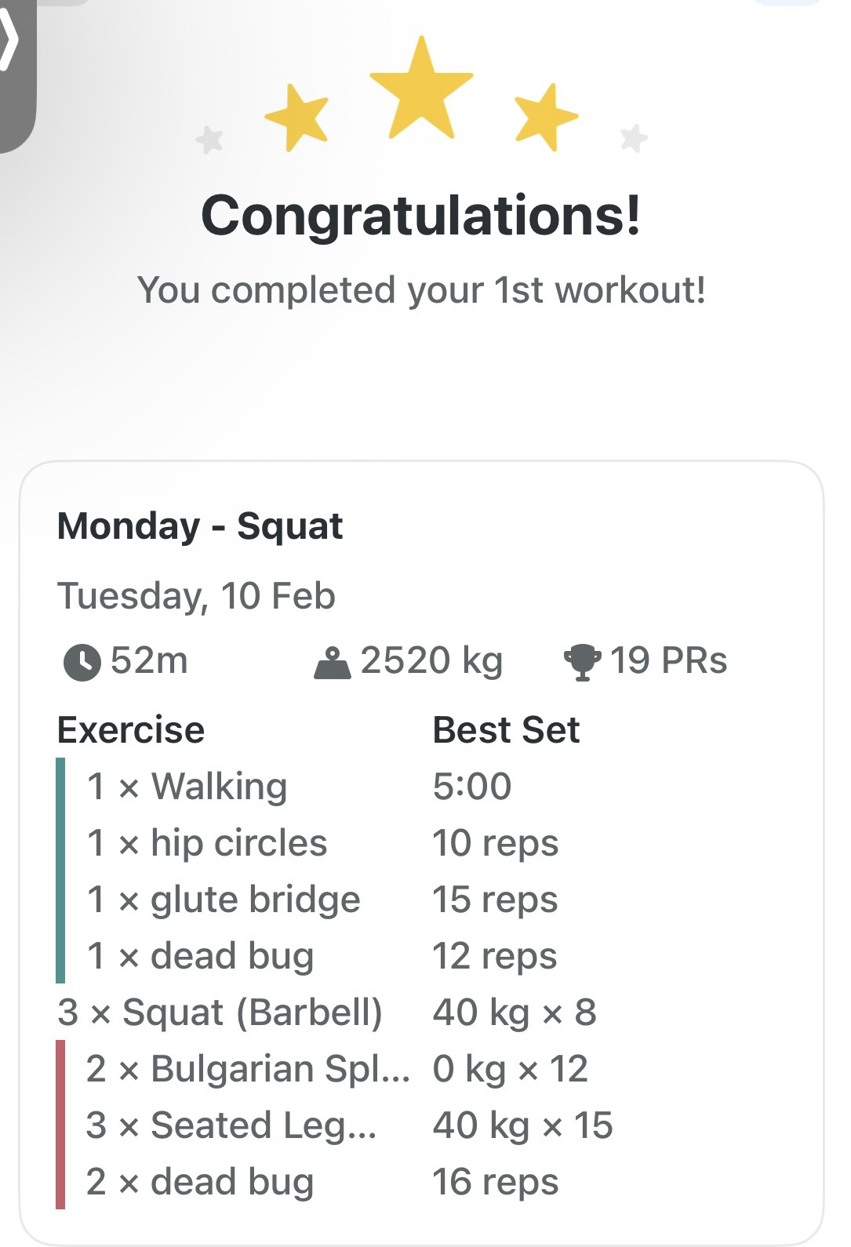Tap the clock duration icon
The height and width of the screenshot is (1247, 851).
82,662
